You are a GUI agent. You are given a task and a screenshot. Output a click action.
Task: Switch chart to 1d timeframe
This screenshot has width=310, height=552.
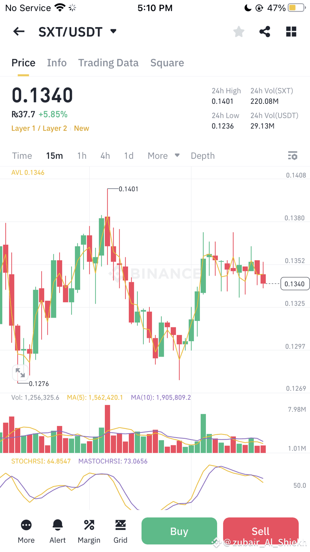[129, 155]
